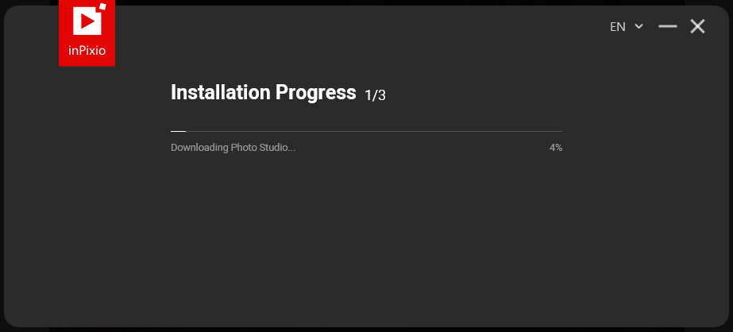
Task: Click the word Installation in the heading
Action: [x=220, y=93]
